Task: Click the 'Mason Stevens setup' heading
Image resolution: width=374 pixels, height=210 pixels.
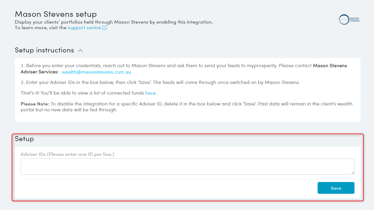Action: point(56,14)
